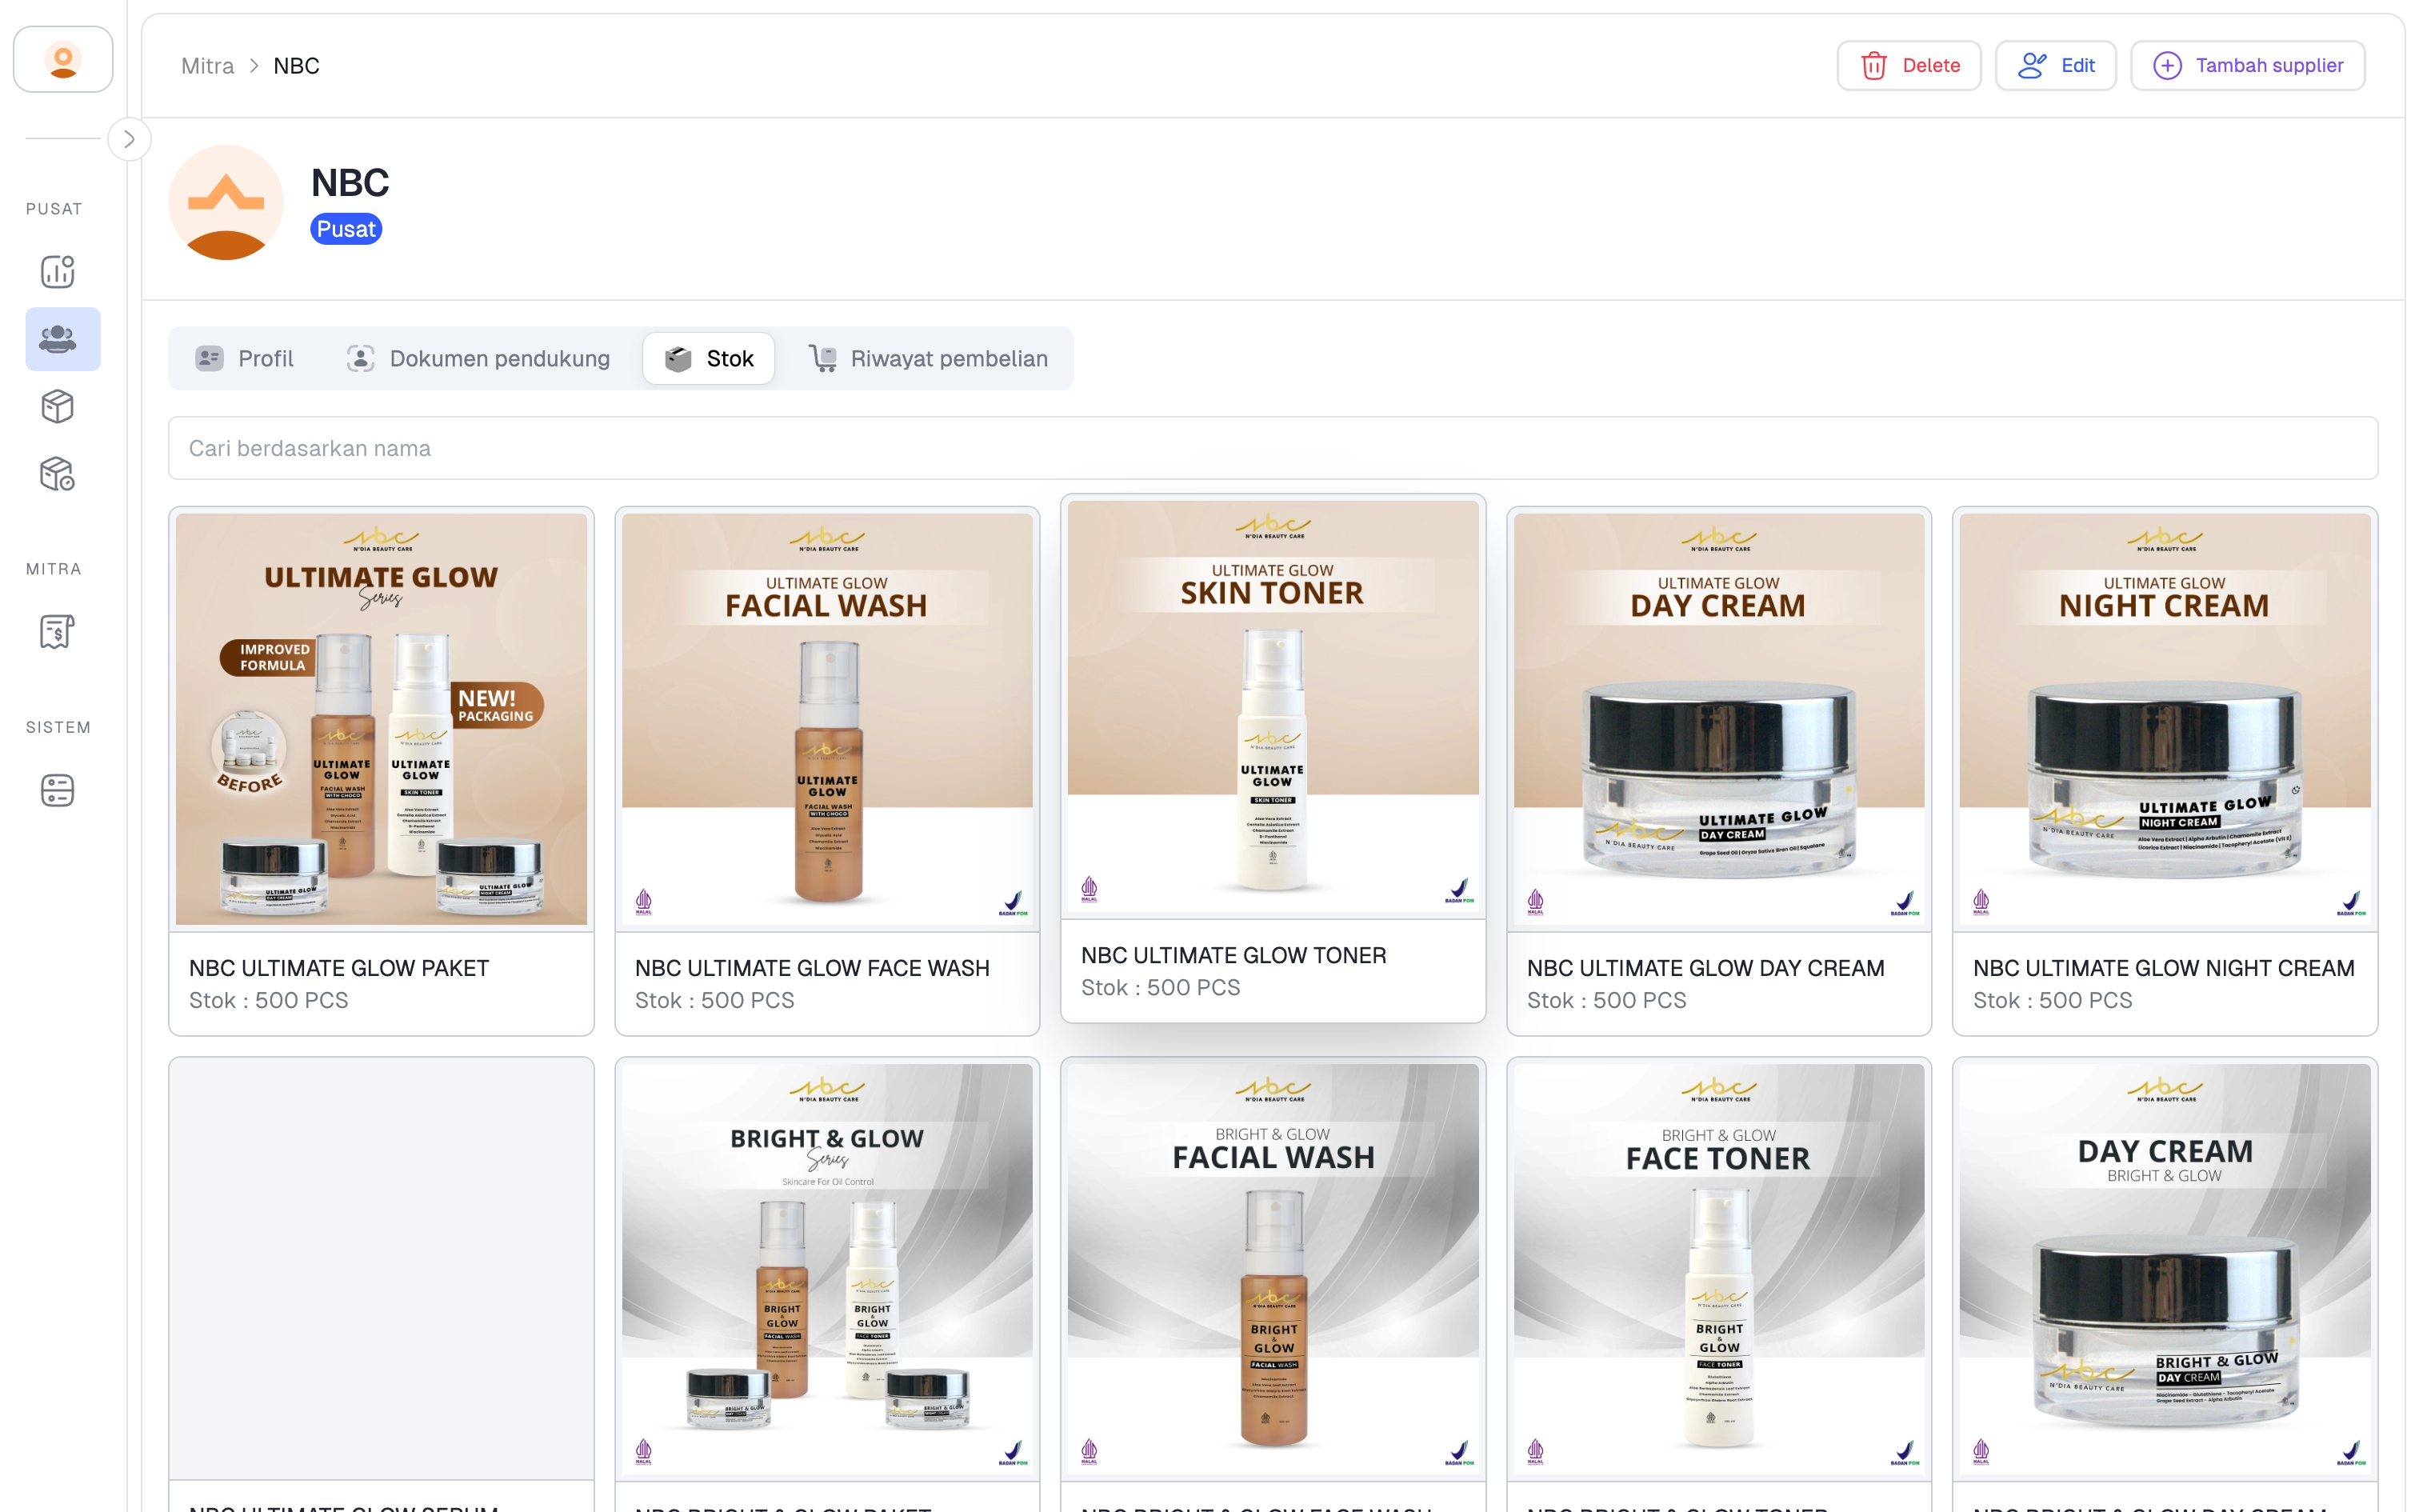Click the NBC breadcrumb item
Screen dimensions: 2419x1512
297,66
